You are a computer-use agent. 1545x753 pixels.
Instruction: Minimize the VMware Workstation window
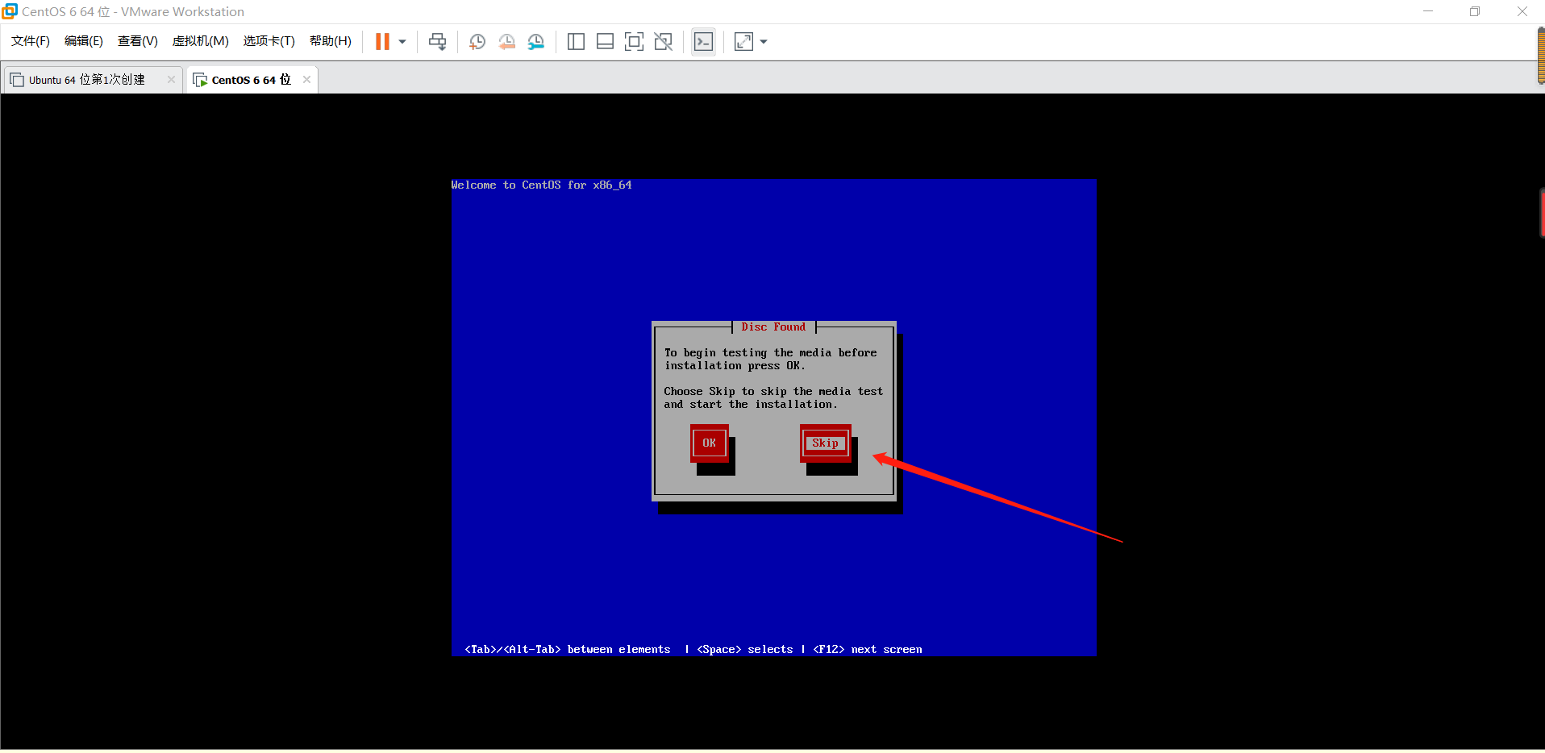tap(1428, 11)
